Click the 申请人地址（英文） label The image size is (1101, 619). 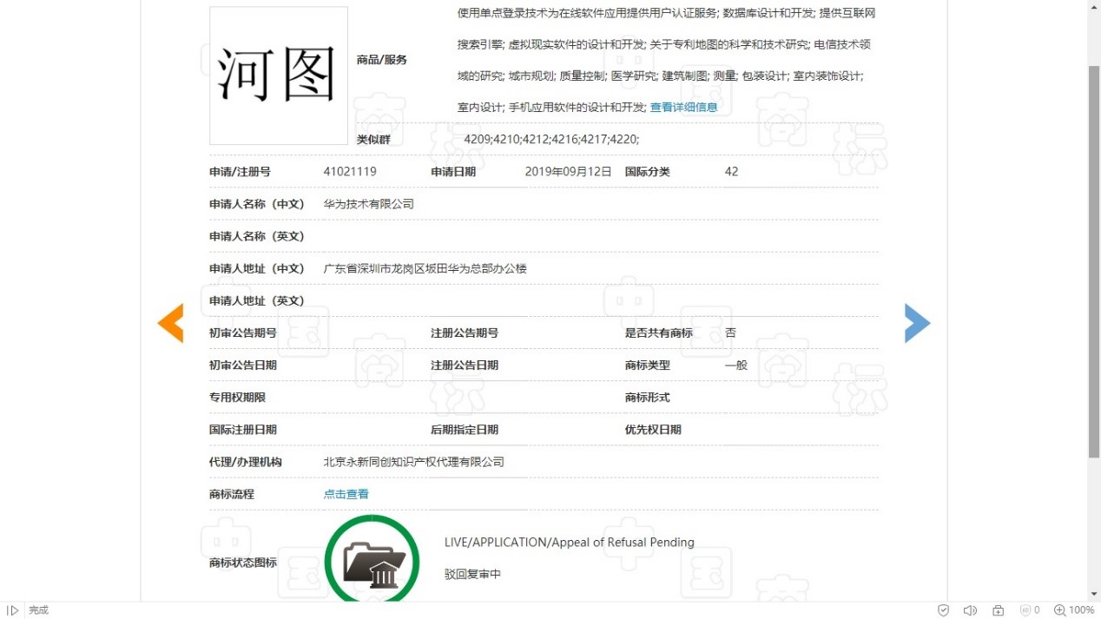point(257,300)
